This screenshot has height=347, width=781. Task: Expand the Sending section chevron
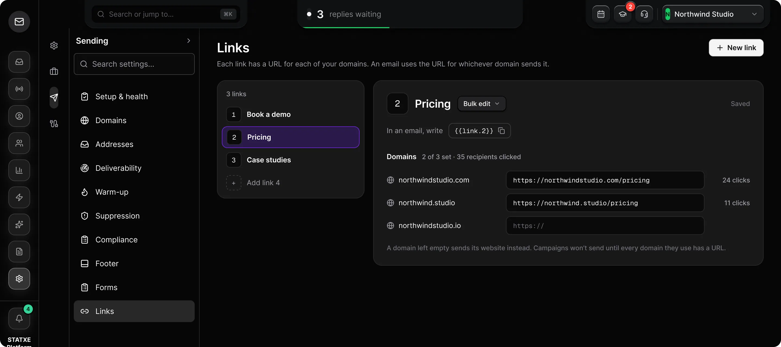point(188,41)
